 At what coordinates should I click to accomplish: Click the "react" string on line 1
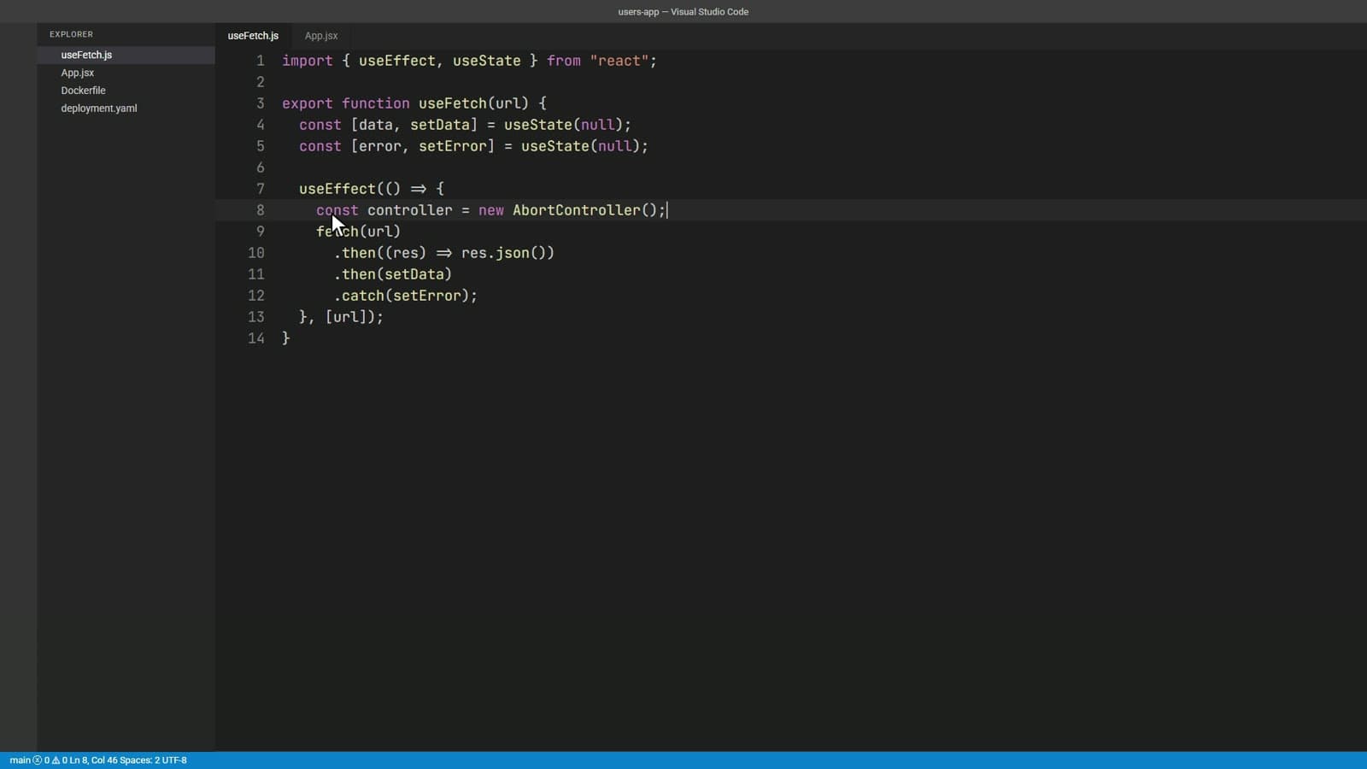(619, 61)
